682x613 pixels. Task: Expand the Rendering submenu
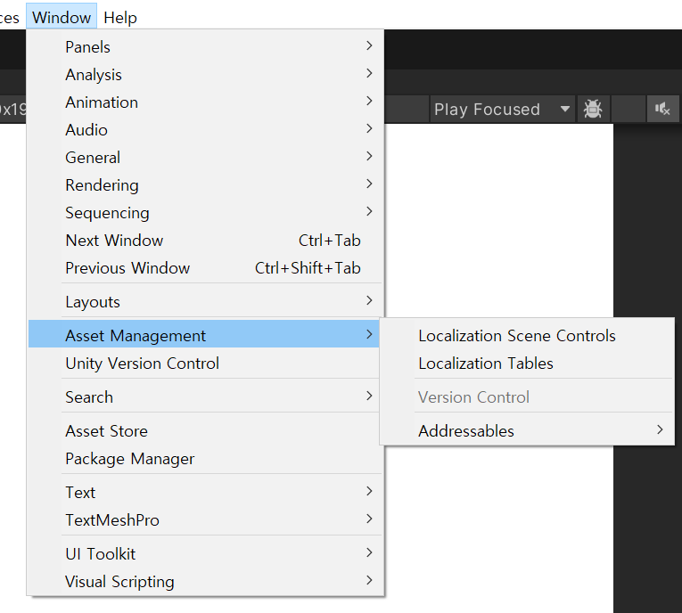(205, 184)
